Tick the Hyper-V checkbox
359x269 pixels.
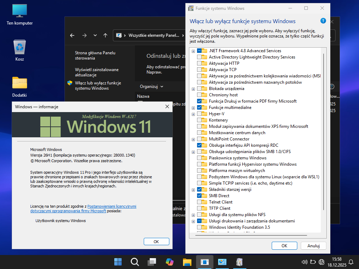199,114
